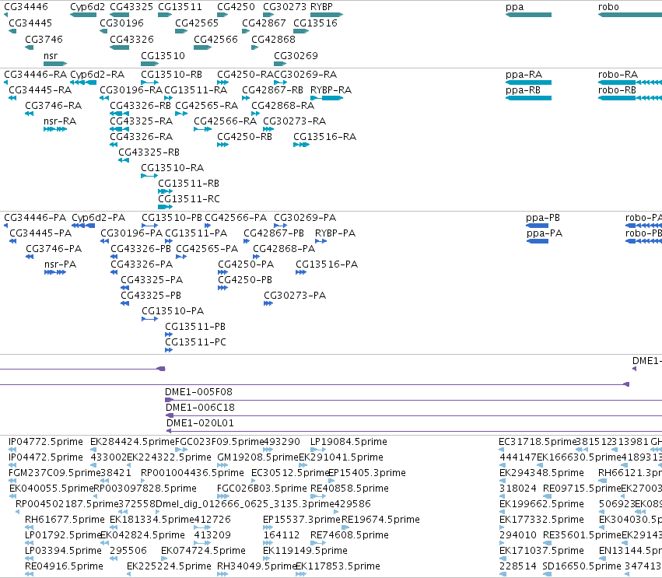Select the Cyp6d2-PA protein label

(98, 218)
